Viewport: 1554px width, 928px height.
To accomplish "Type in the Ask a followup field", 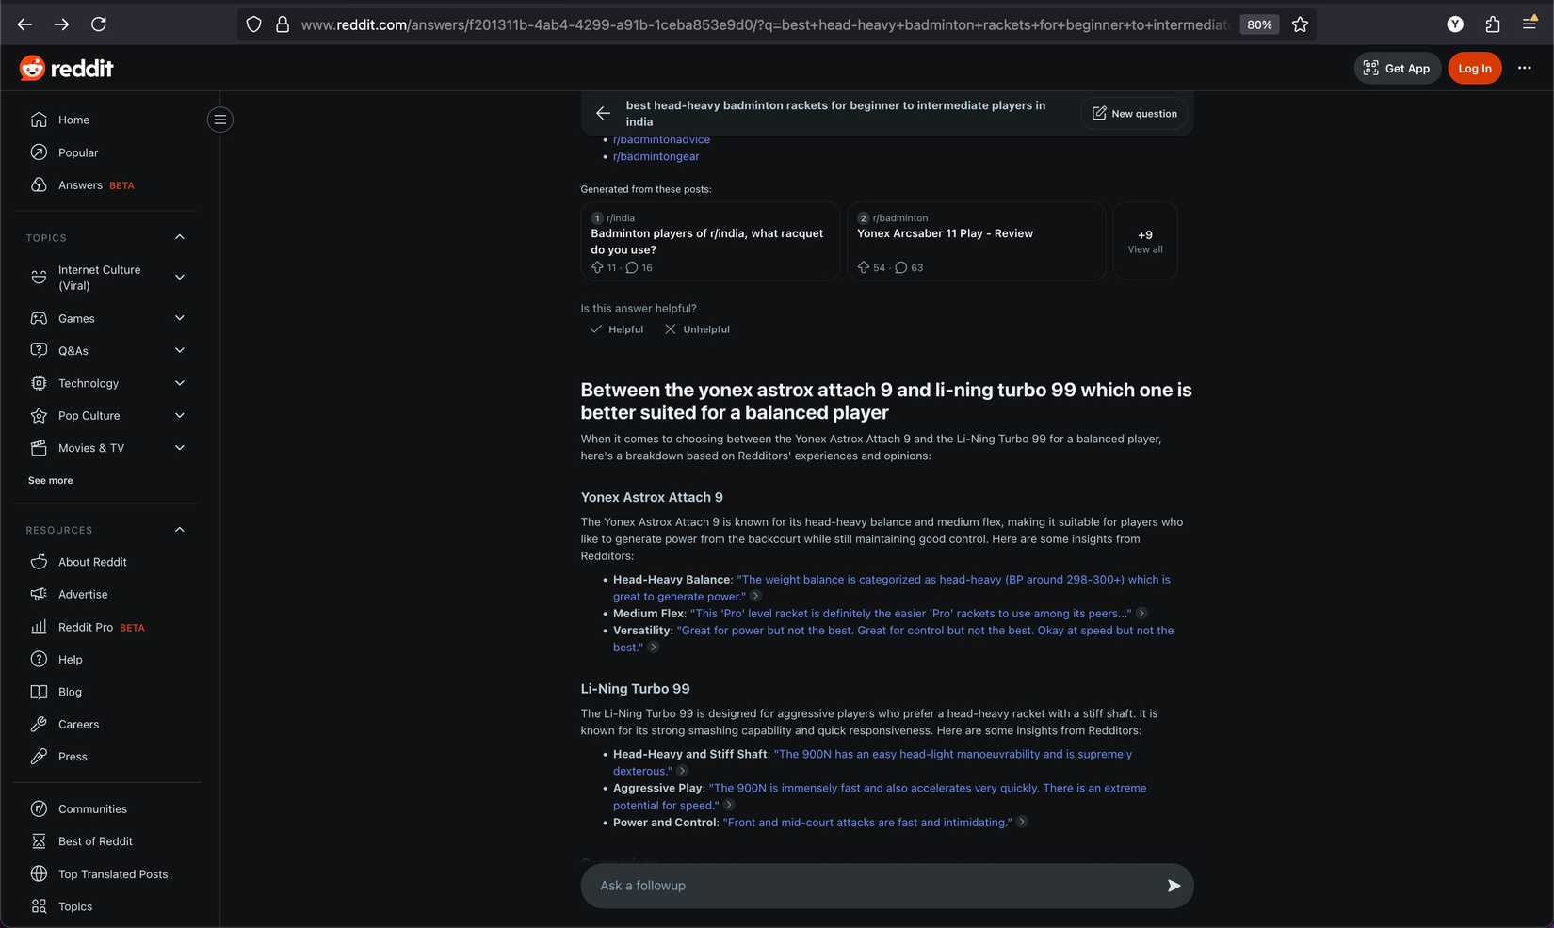I will coord(866,886).
